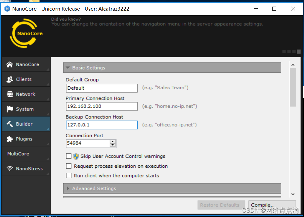Viewport: 304px width, 217px height.
Task: Click the Builder hammer icon
Action: (10, 124)
